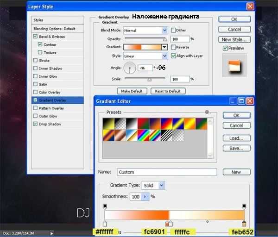The image size is (278, 237).
Task: Click the layer style preview thumbnail
Action: (x=234, y=65)
